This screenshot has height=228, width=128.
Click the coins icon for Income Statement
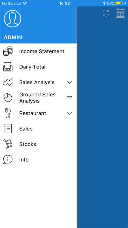coord(8,51)
